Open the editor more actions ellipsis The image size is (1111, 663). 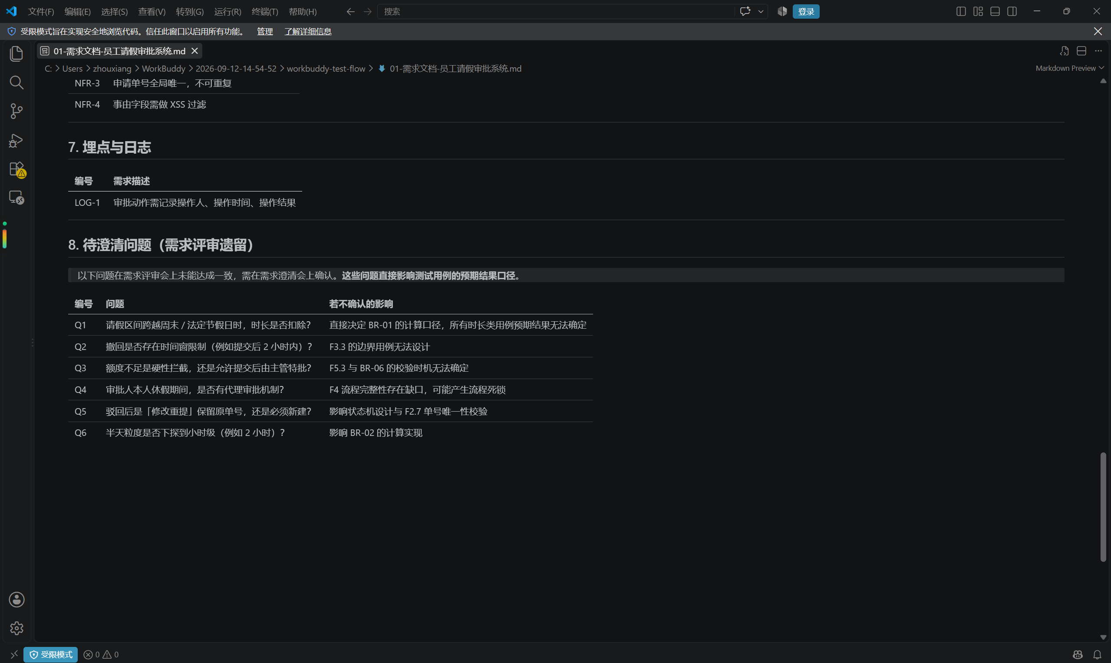1098,51
